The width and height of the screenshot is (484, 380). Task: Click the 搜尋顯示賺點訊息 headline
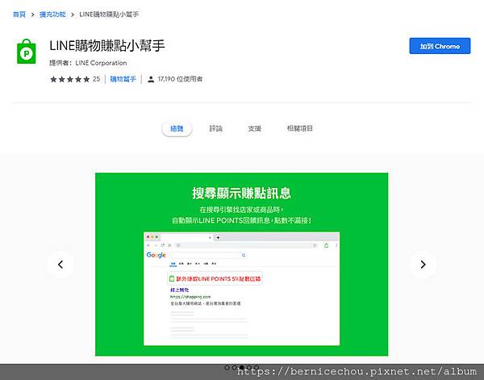click(x=241, y=194)
